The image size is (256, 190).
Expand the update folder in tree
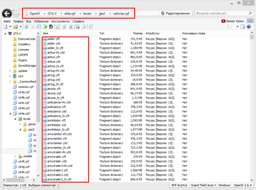coord(10,71)
